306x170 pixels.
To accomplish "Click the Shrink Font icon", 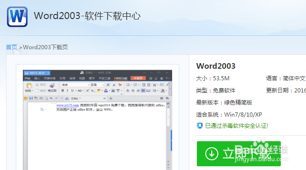I will [x=114, y=85].
